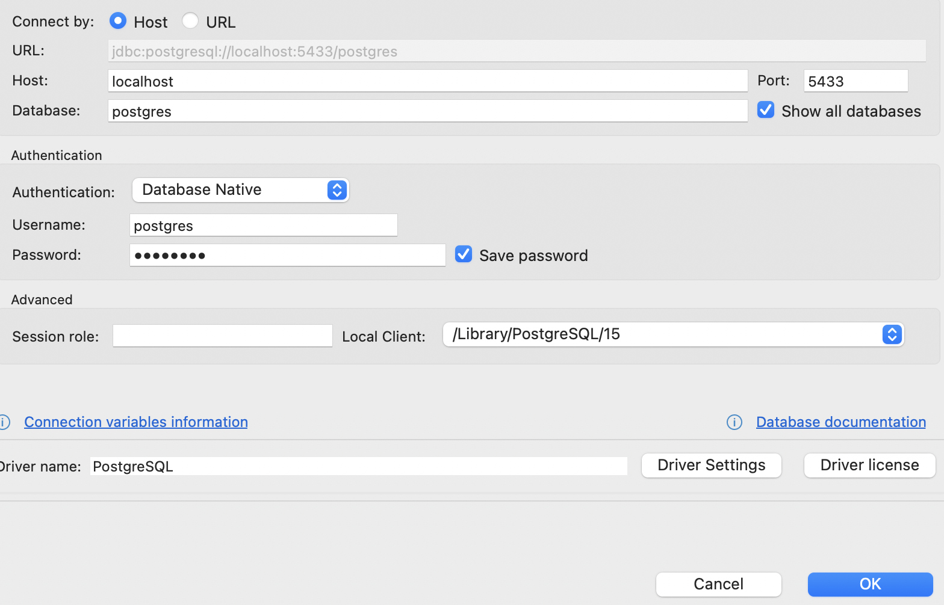Select the URL connect-by radio button

coord(190,21)
